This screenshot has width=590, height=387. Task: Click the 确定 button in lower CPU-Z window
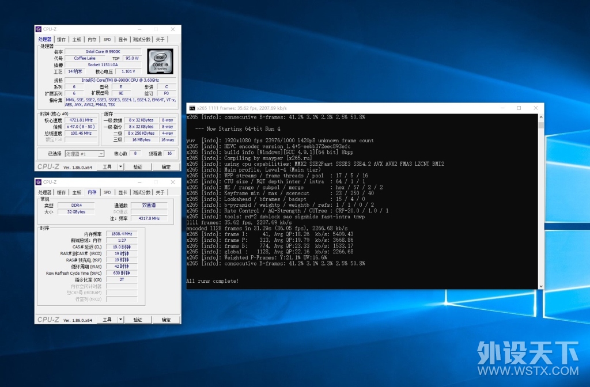(166, 320)
